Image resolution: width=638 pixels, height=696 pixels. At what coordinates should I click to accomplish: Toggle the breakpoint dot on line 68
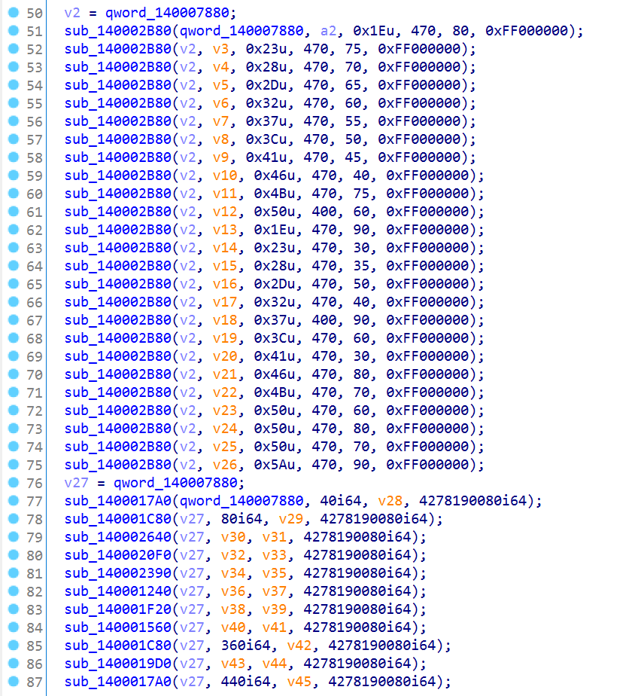pos(14,337)
